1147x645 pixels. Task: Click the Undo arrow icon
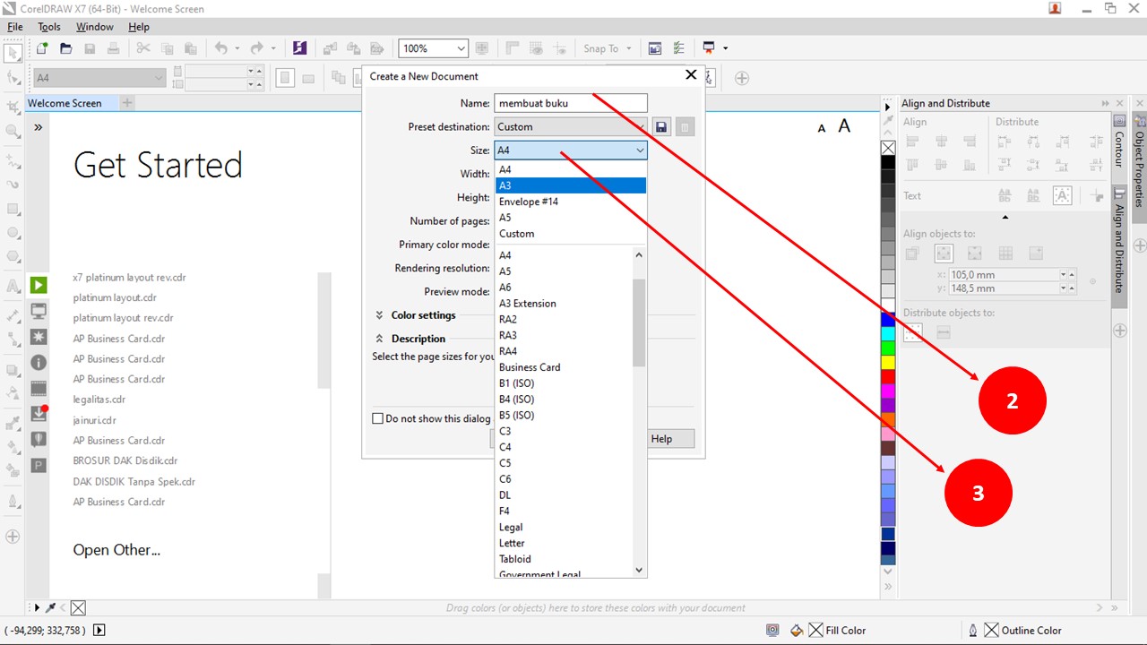click(220, 48)
